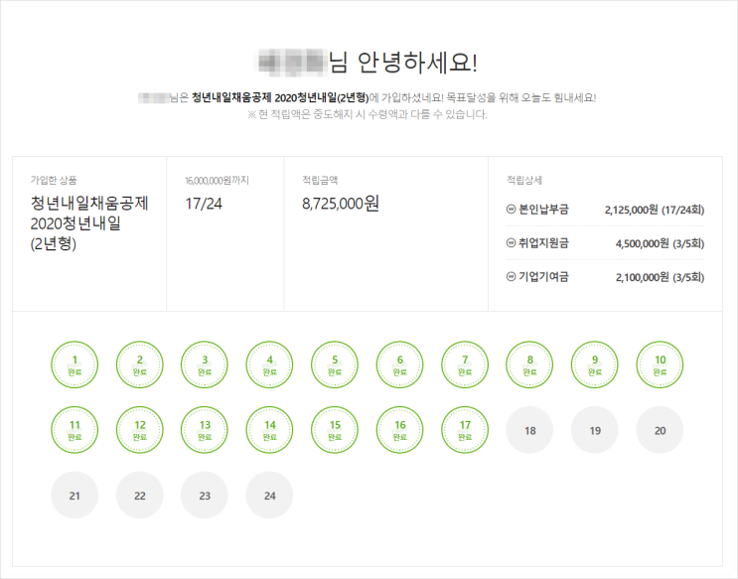The width and height of the screenshot is (738, 579).
Task: Click the pending installment 23 circle
Action: point(205,495)
